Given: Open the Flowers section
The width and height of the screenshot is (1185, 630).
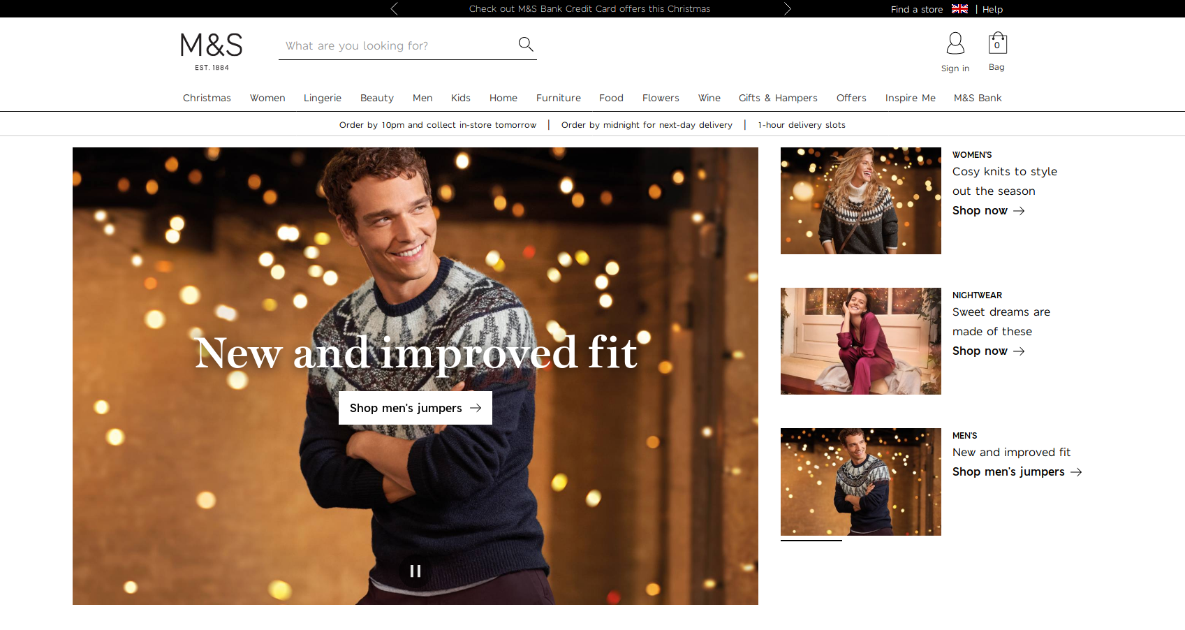Looking at the screenshot, I should (660, 98).
